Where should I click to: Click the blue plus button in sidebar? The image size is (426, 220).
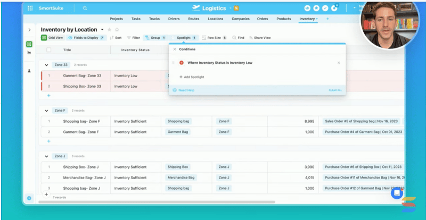[x=29, y=198]
